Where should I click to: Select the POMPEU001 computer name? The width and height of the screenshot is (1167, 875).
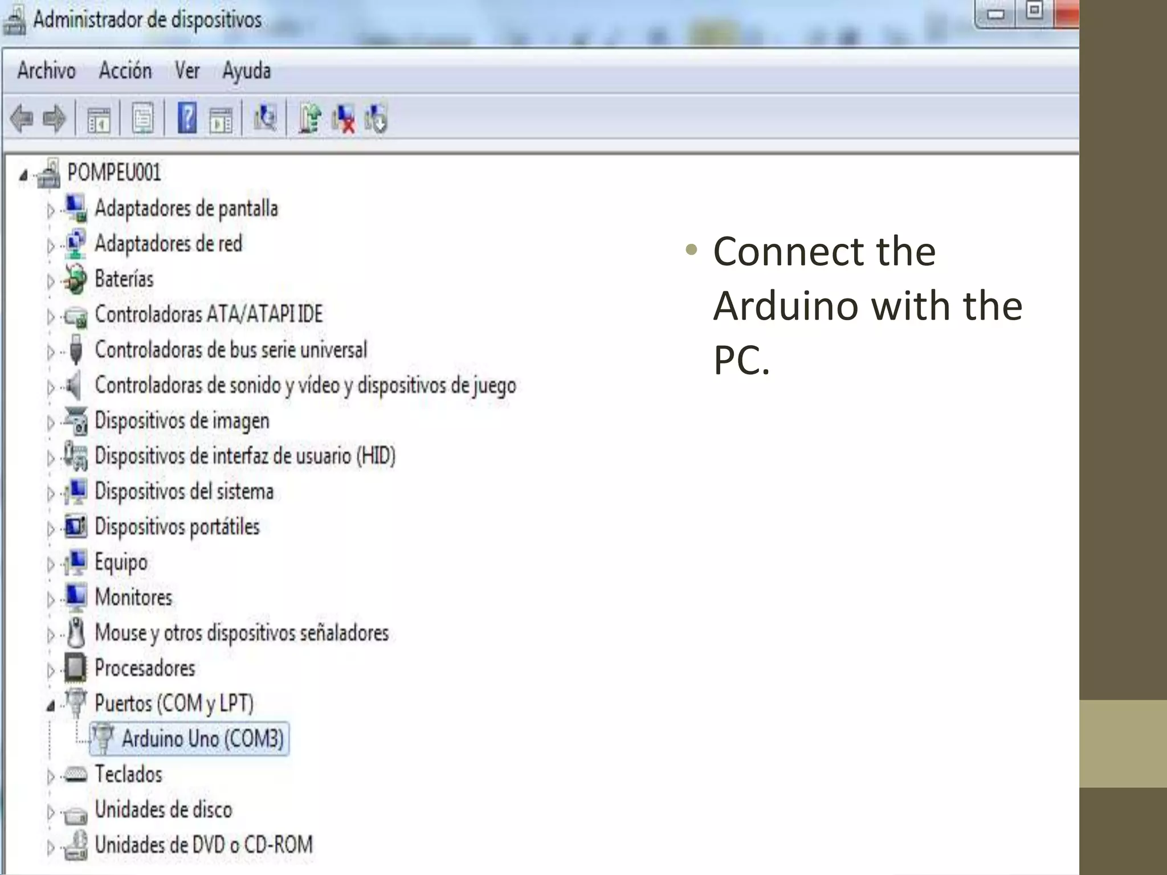pos(114,173)
